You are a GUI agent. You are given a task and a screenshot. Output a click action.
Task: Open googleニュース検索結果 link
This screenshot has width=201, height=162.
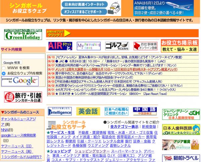point(18,135)
